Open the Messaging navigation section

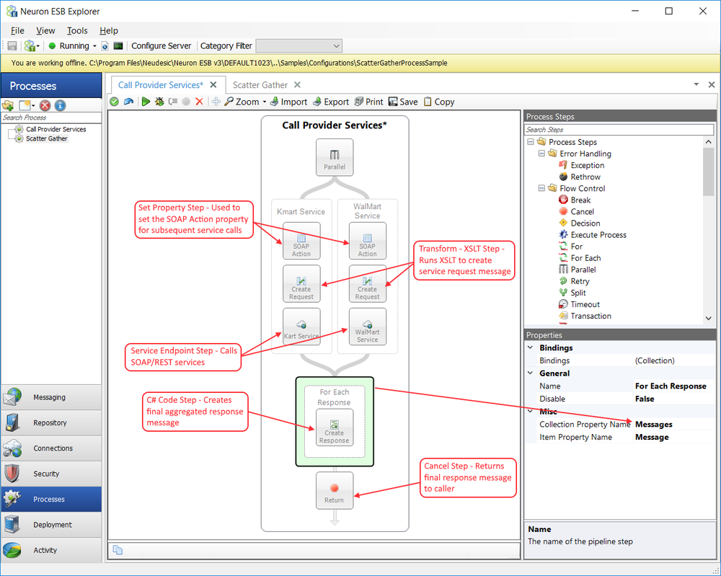click(51, 397)
